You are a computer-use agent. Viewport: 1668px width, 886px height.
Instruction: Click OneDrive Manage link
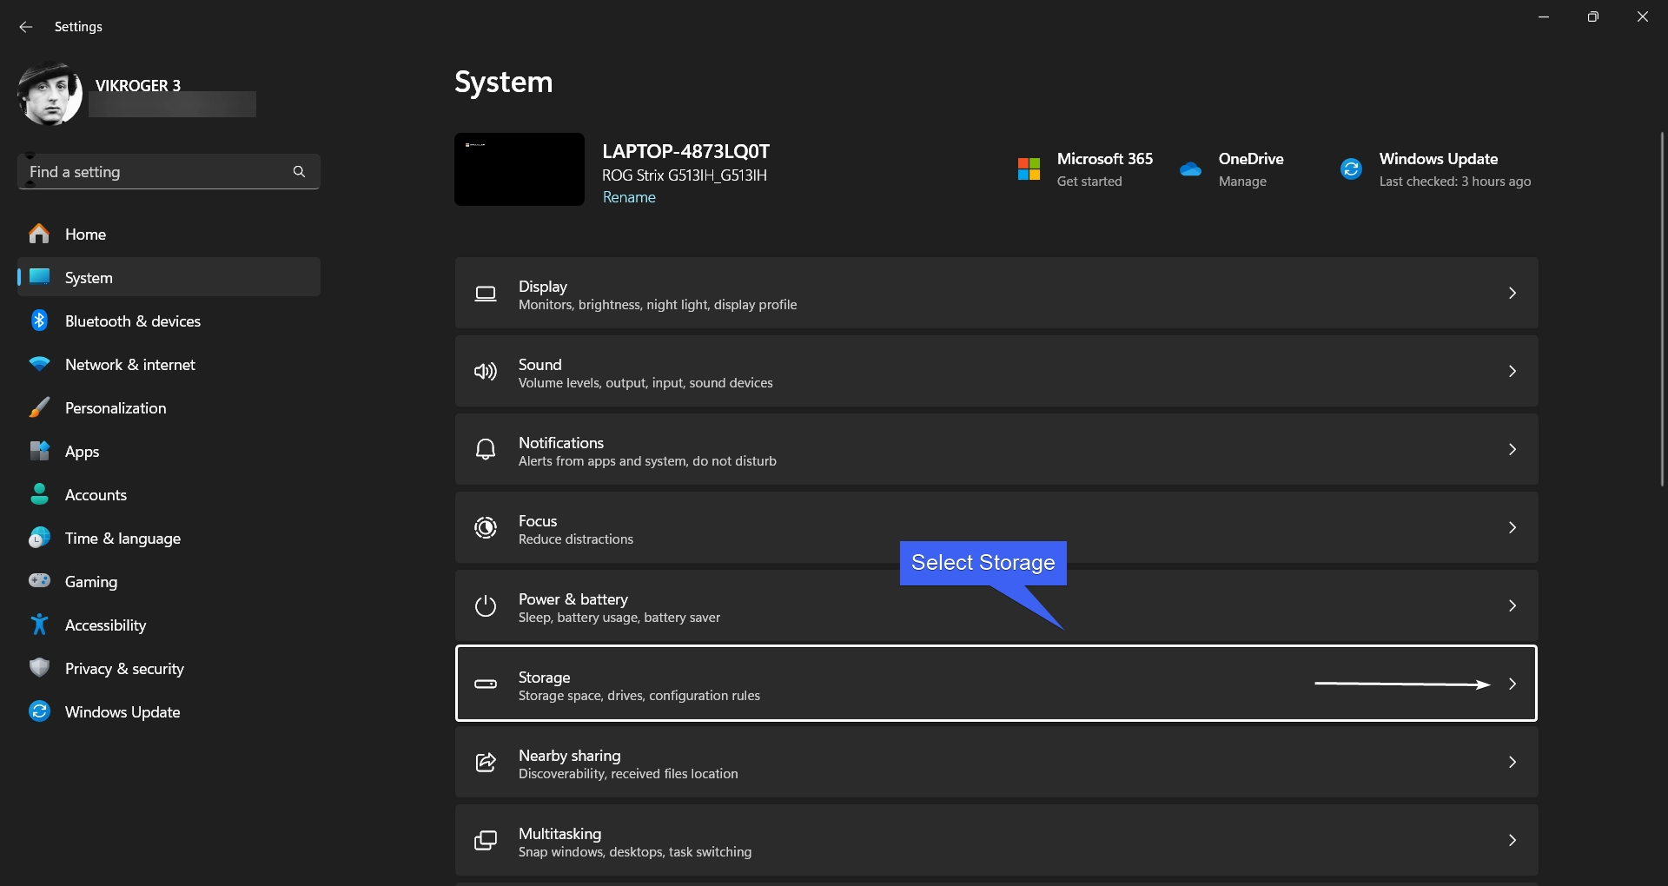point(1242,181)
